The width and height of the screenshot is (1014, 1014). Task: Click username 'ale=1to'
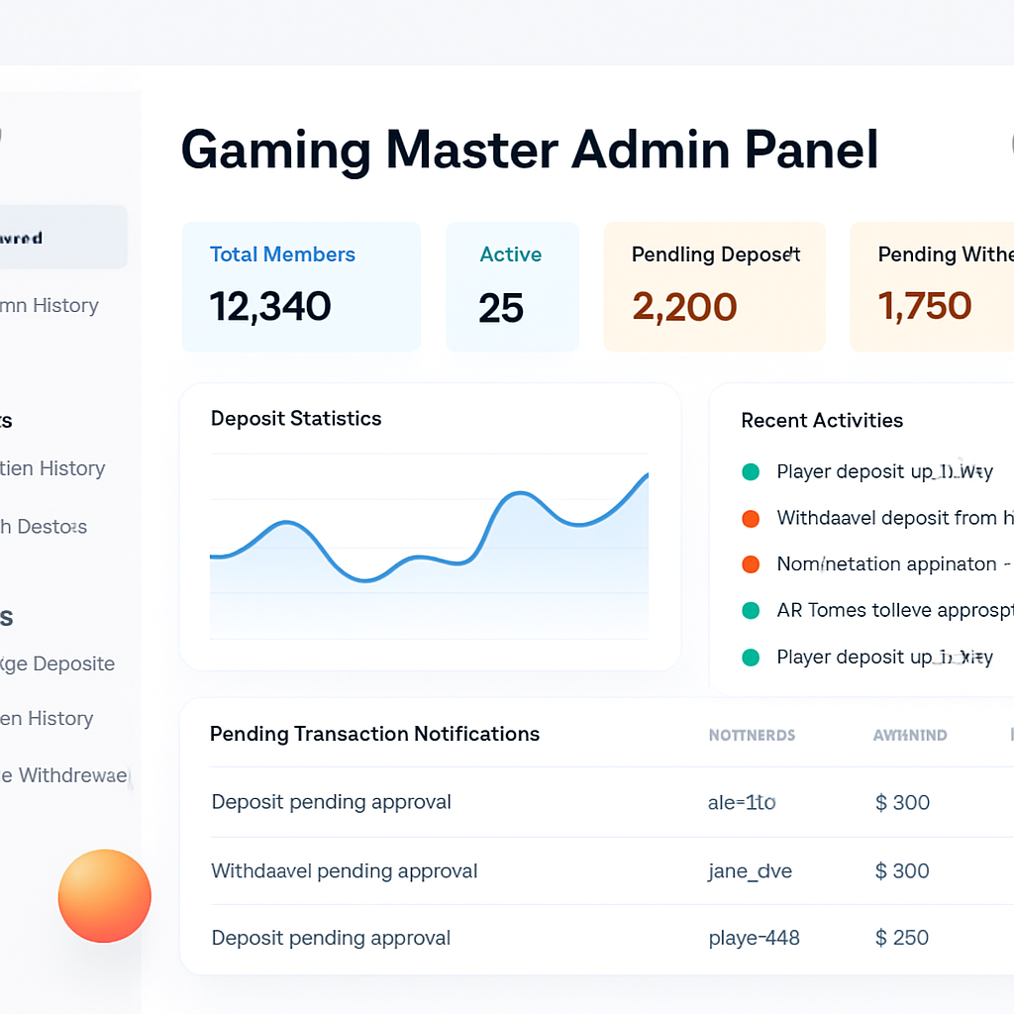[742, 802]
